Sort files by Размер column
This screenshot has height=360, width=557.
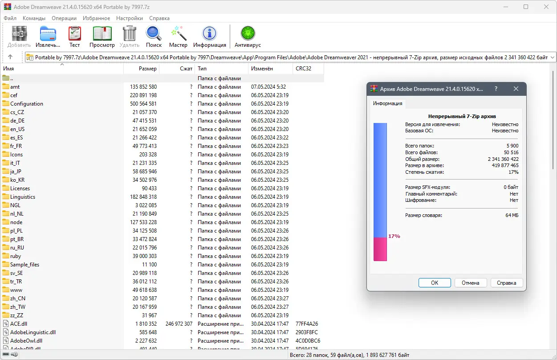pos(141,69)
